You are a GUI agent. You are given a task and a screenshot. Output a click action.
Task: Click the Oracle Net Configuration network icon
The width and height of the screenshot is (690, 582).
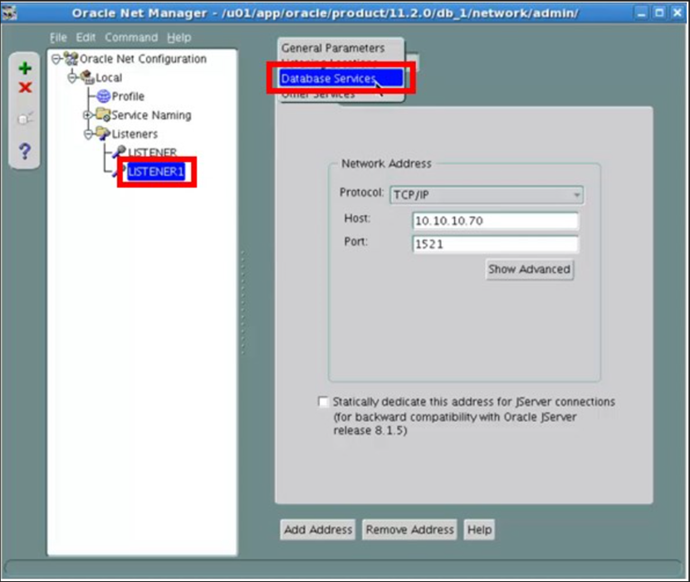(x=71, y=58)
